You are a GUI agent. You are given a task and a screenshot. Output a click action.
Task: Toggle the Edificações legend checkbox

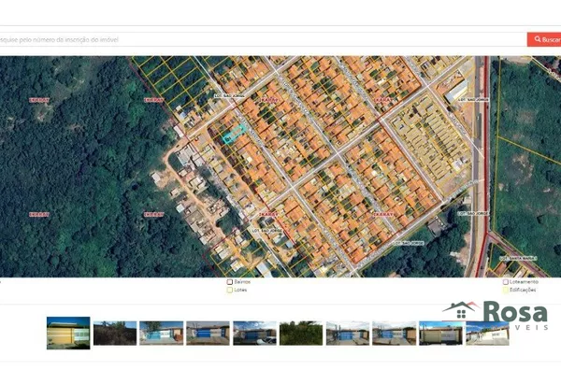505,290
